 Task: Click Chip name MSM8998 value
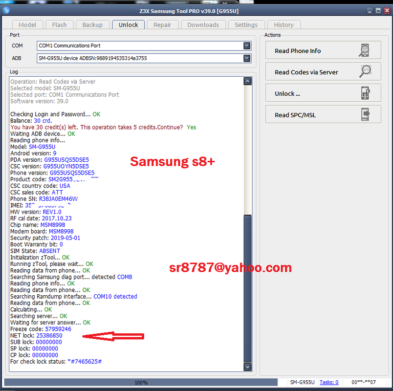pos(53,225)
